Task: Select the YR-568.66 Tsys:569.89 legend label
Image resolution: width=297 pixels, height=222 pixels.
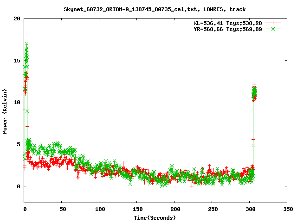Action: pyautogui.click(x=228, y=29)
